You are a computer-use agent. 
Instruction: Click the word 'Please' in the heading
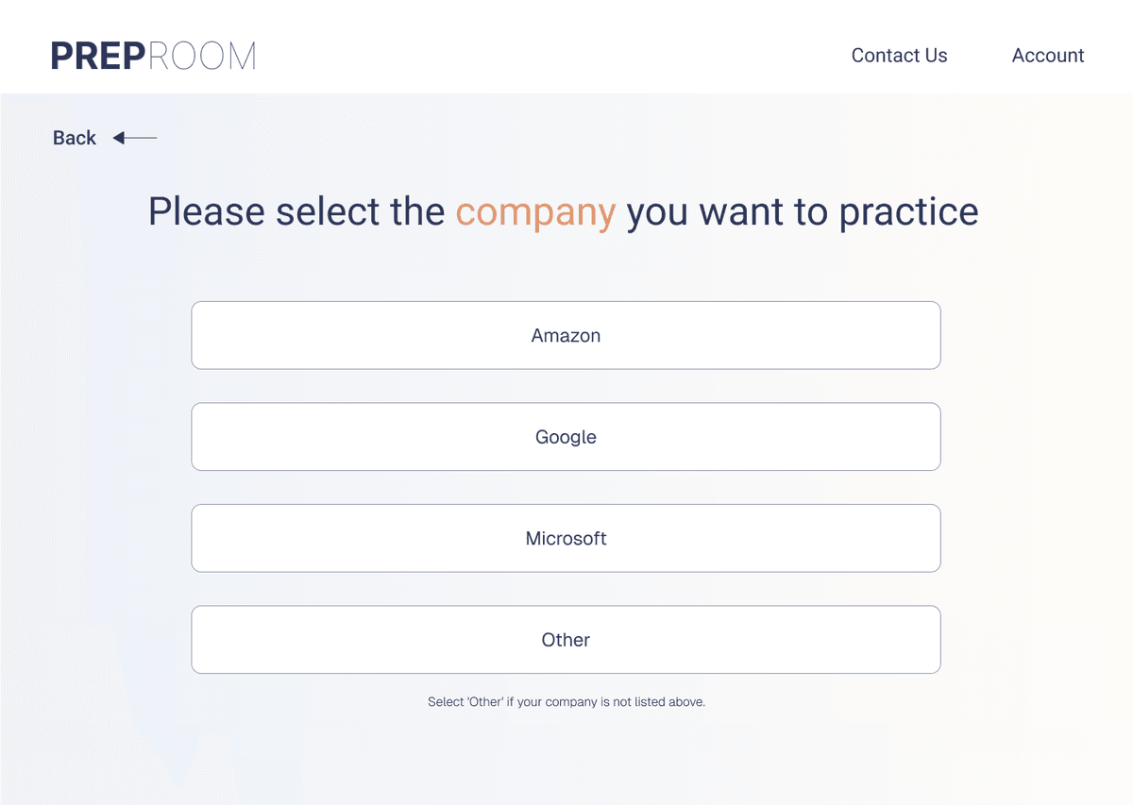click(x=207, y=212)
